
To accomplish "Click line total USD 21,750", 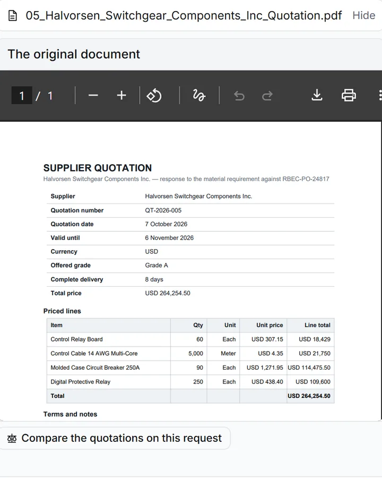I will (315, 353).
